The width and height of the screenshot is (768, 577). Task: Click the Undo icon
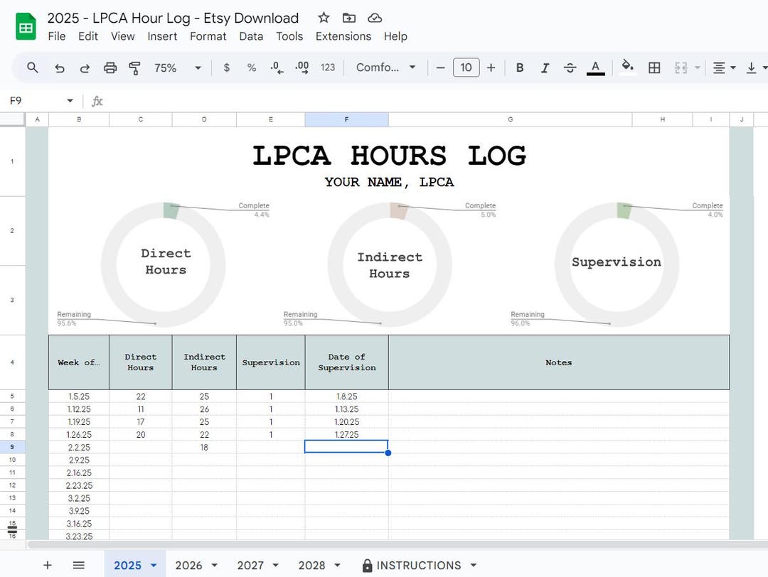[x=60, y=68]
